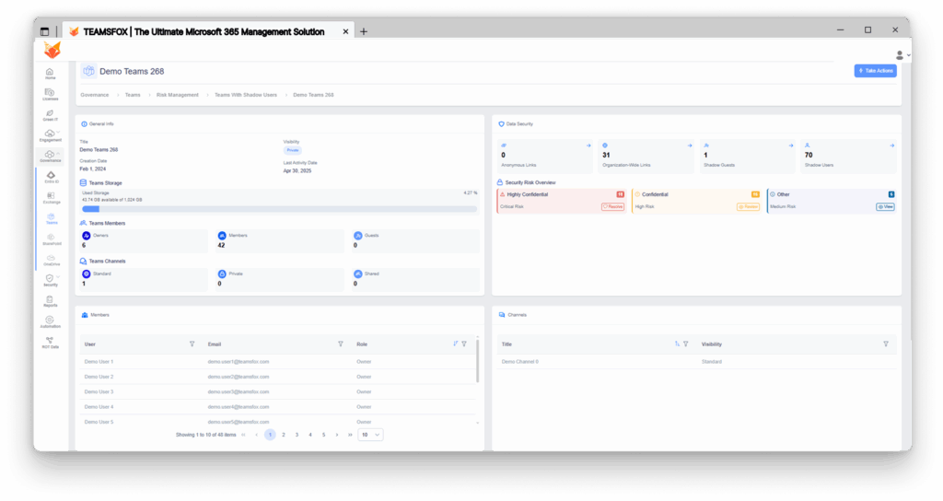Open Entra ID under Governance
943x501 pixels.
tap(52, 177)
